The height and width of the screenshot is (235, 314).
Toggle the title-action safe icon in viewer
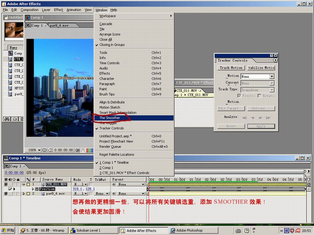coord(44,150)
